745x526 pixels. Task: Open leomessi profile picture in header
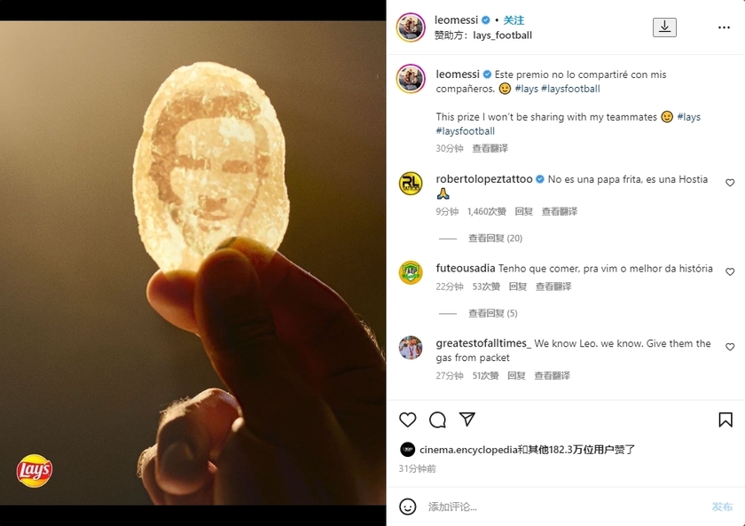(x=411, y=27)
